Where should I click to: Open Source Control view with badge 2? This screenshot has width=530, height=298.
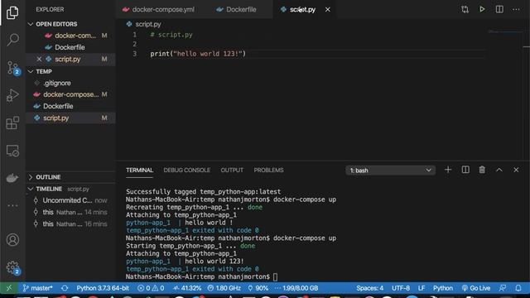13,68
